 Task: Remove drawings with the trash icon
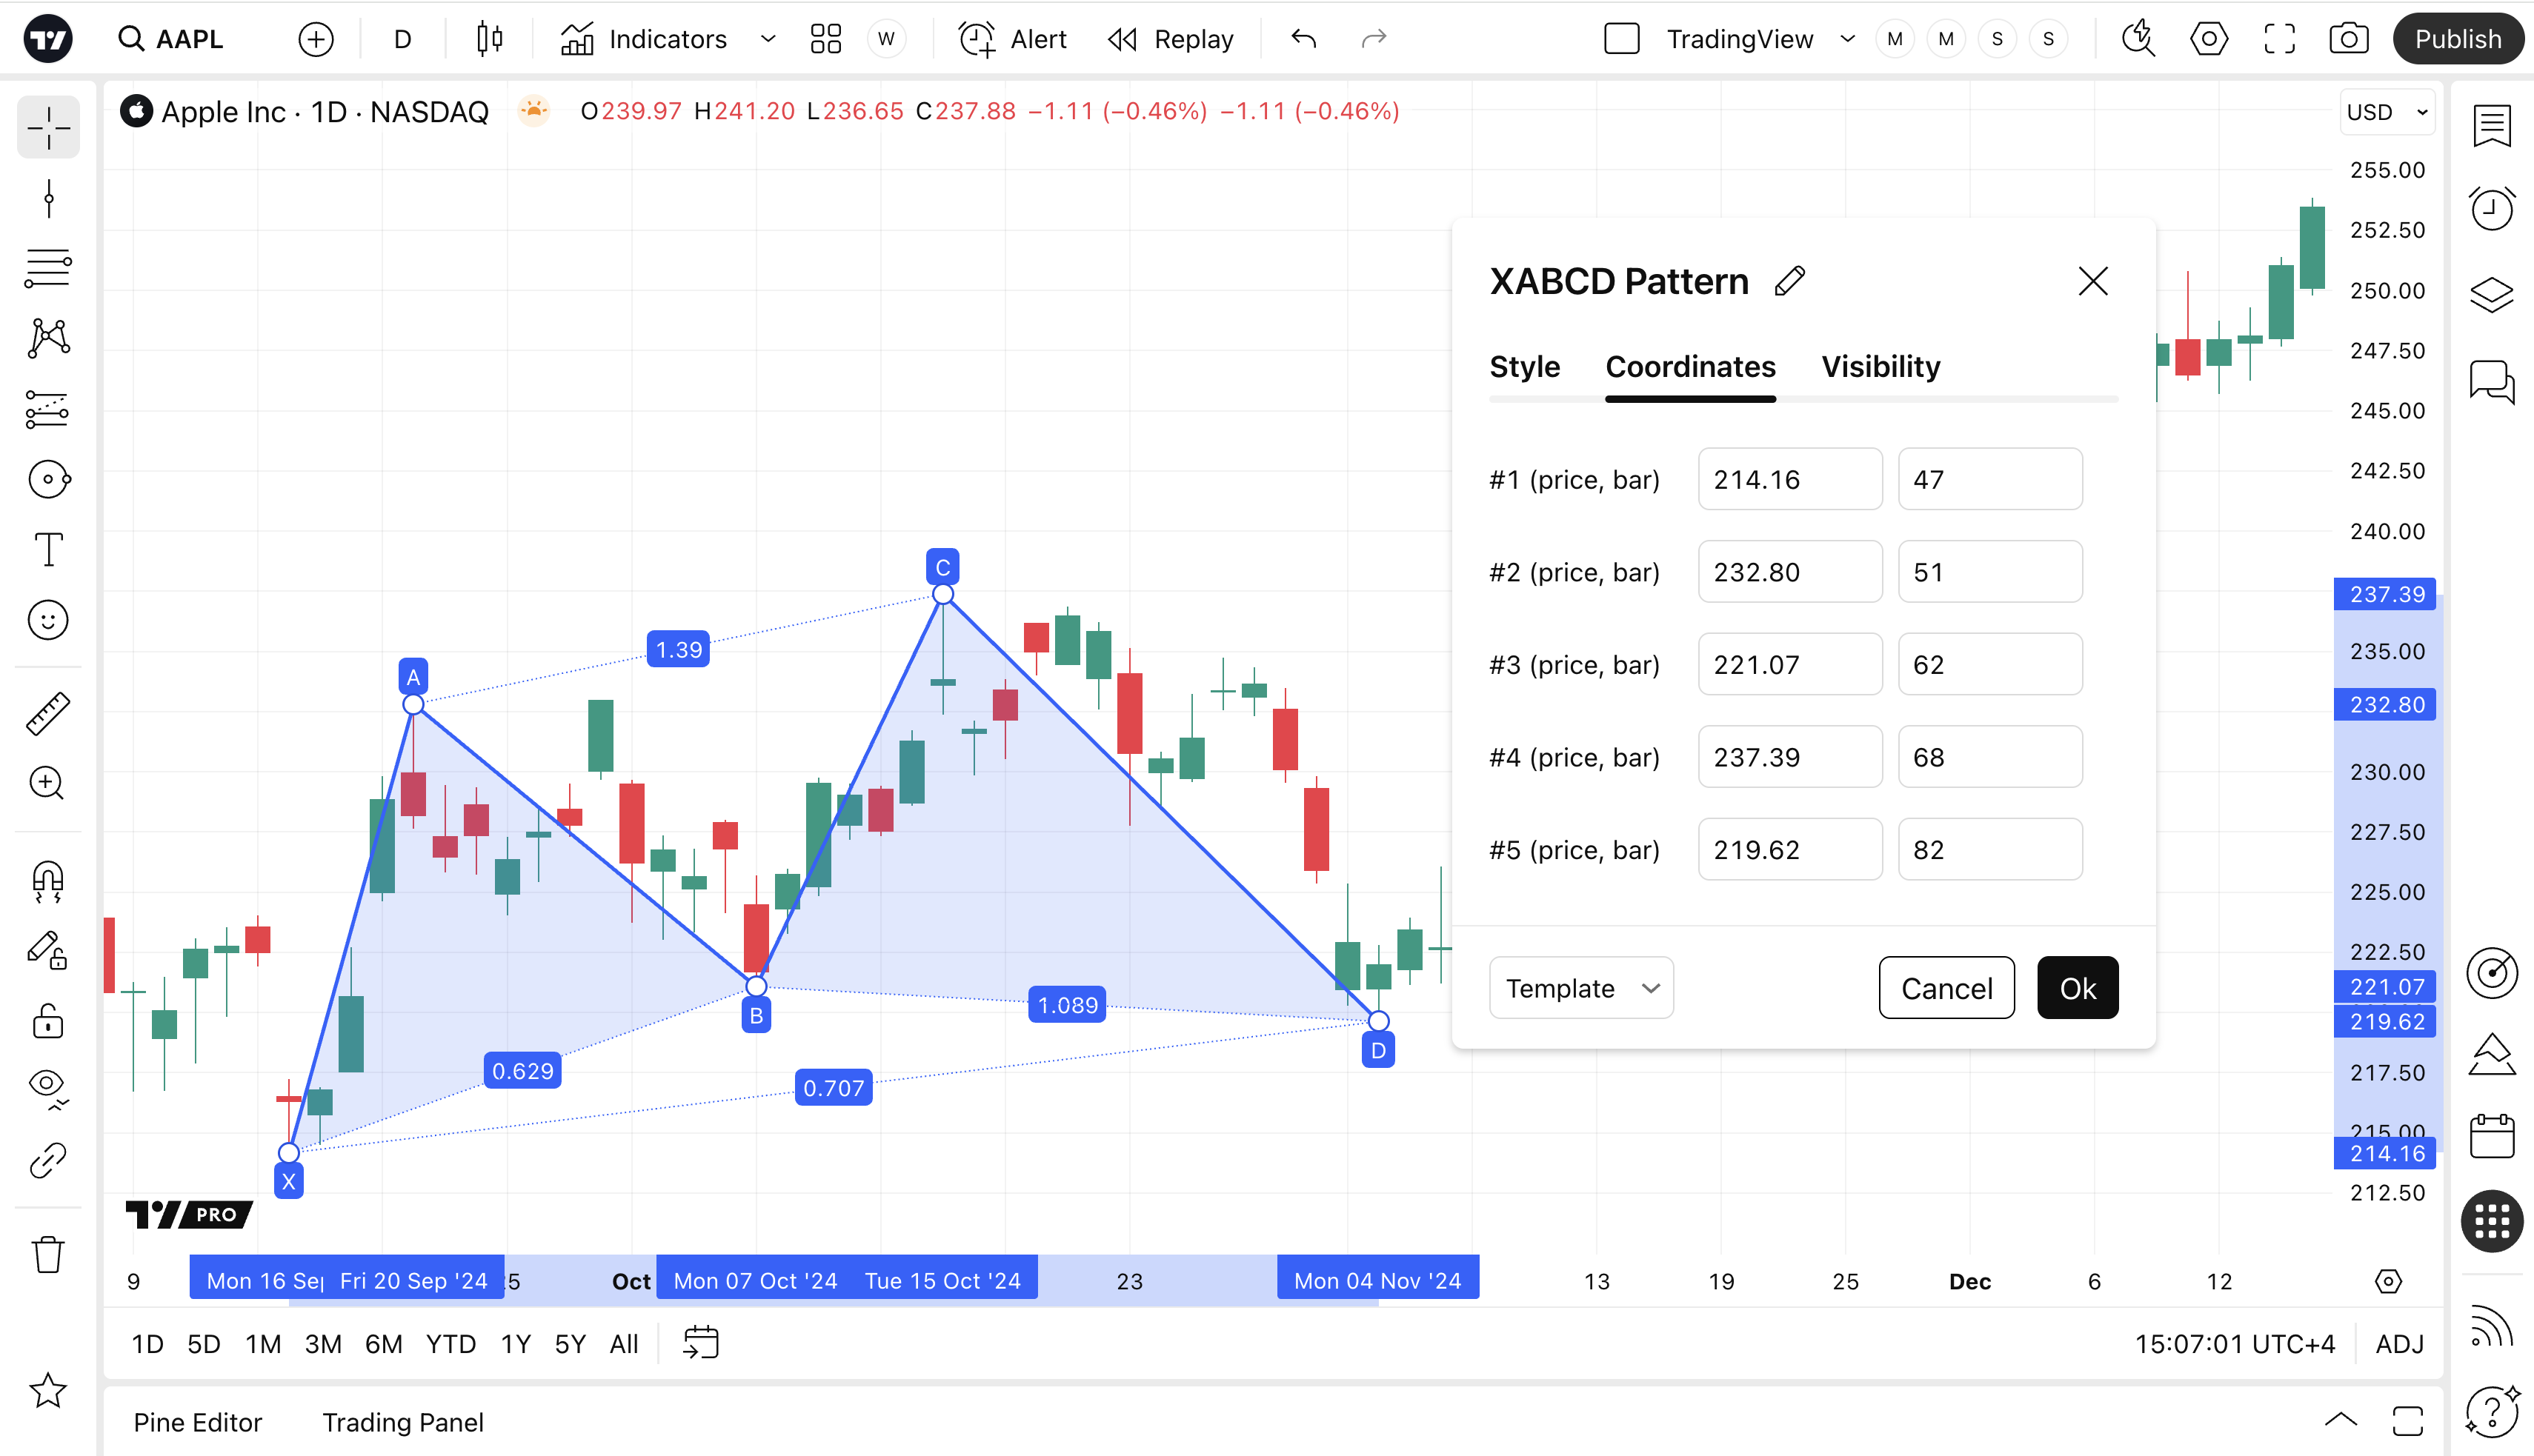[x=48, y=1254]
